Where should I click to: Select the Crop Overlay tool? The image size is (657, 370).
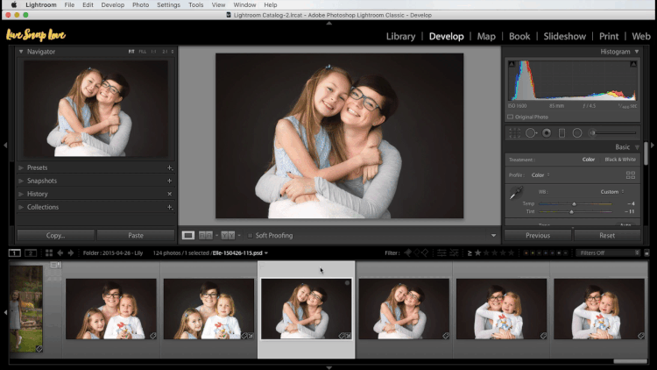(x=514, y=133)
